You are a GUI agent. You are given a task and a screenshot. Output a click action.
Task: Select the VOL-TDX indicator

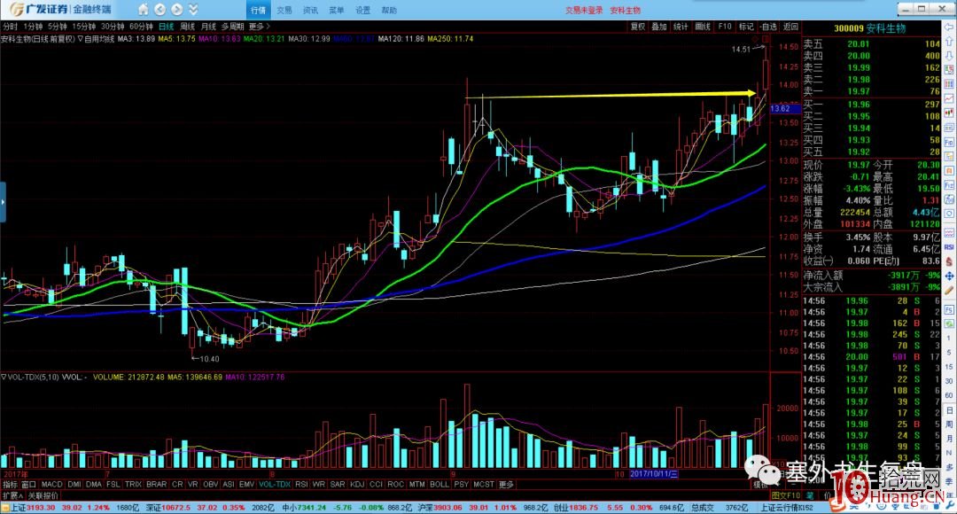pyautogui.click(x=275, y=485)
